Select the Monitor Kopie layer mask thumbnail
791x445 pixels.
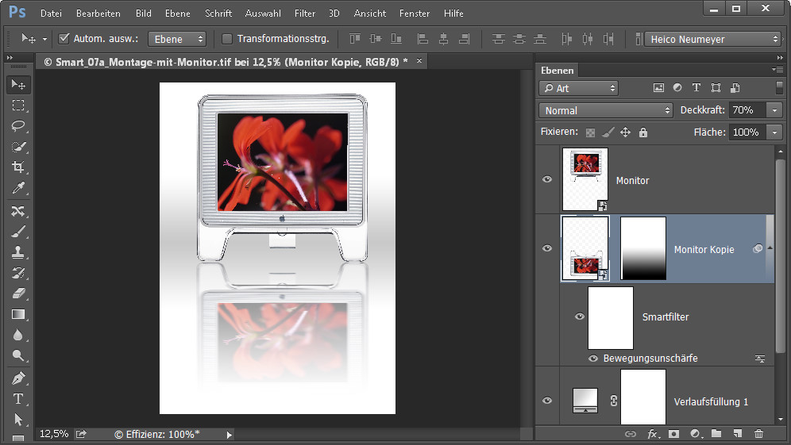coord(643,248)
